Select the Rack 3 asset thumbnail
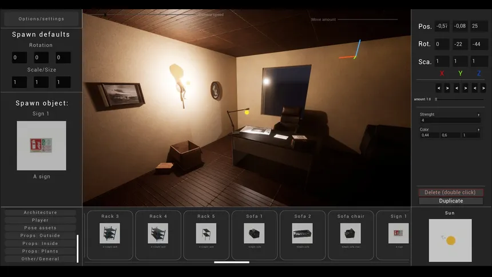Viewport: 492px width, 277px height. pyautogui.click(x=109, y=234)
